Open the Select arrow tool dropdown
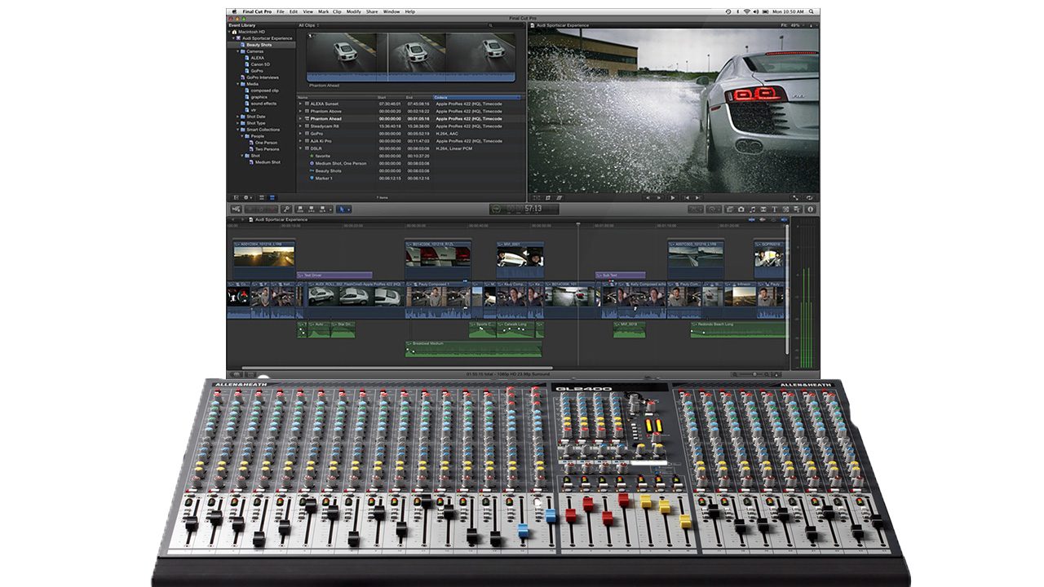Screen dimensions: 1044x587 click(x=345, y=209)
